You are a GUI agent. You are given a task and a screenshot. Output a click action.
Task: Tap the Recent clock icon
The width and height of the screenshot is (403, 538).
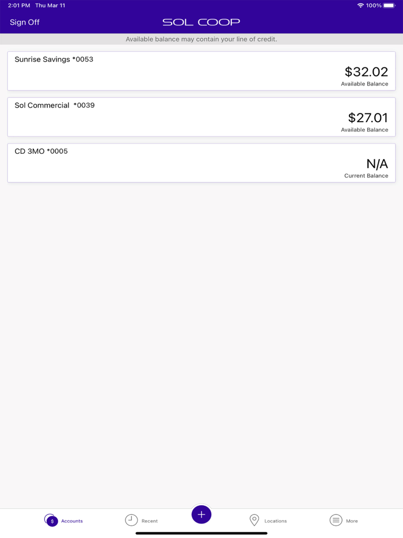click(131, 520)
